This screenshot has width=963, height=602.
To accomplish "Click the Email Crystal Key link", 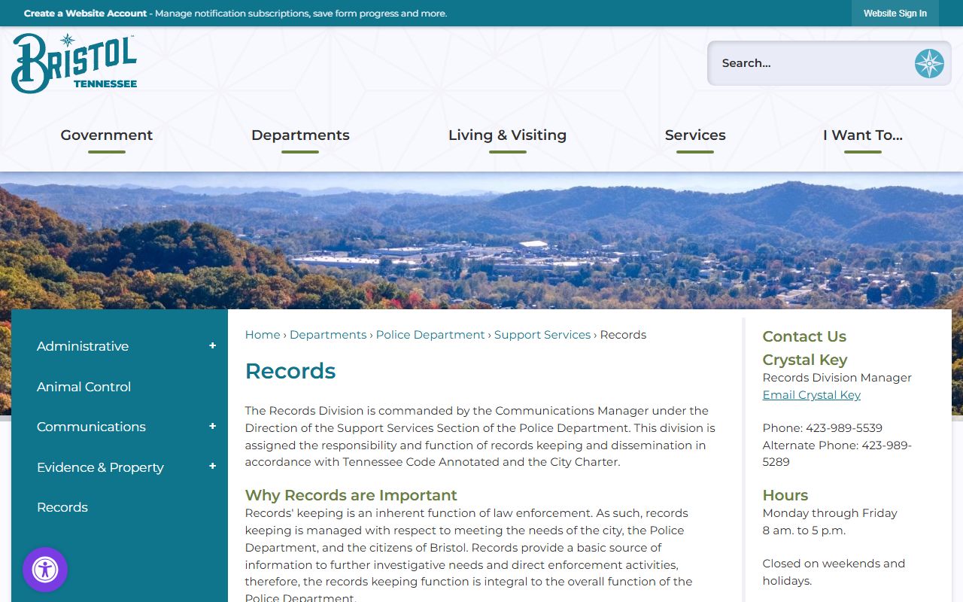I will 811,395.
